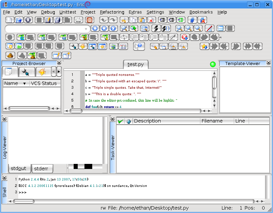Search in files with magnifier-over-window icon
Screen dimensions: 273x213
145,28
